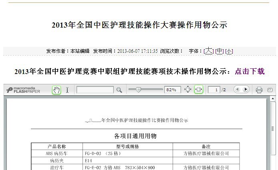Set font size to large (大)
The width and height of the screenshot is (278, 170).
click(209, 51)
